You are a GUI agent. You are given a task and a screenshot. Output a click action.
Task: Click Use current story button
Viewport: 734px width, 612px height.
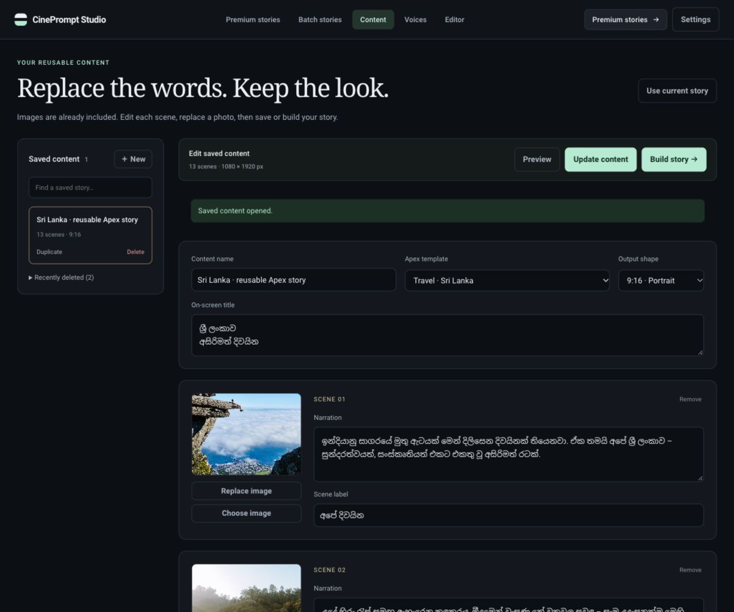pos(677,91)
